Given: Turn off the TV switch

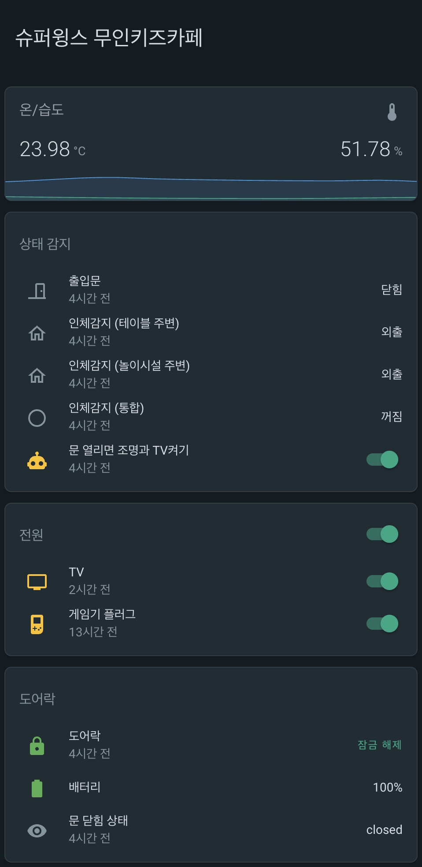Looking at the screenshot, I should 382,581.
